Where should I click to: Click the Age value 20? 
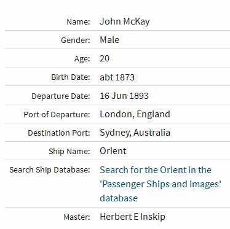pyautogui.click(x=105, y=58)
